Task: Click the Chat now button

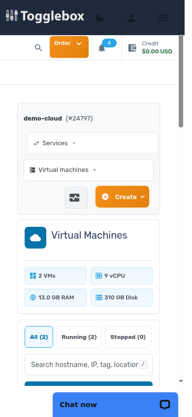Action: (116, 405)
